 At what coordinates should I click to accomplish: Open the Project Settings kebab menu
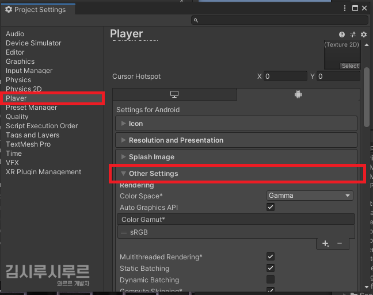click(x=345, y=8)
